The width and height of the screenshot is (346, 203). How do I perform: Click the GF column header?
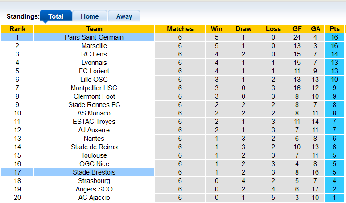click(297, 29)
